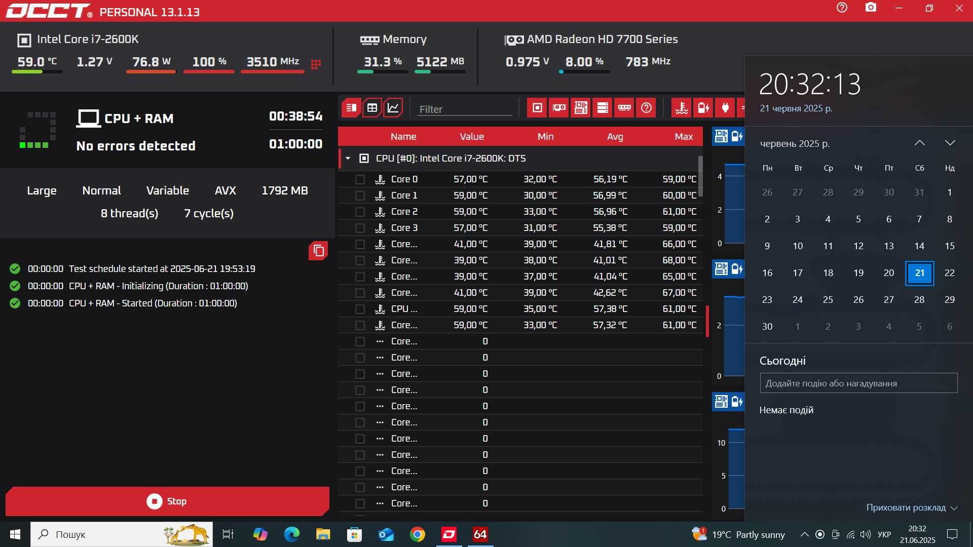
Task: Open OCCT help icon in title bar
Action: point(842,8)
